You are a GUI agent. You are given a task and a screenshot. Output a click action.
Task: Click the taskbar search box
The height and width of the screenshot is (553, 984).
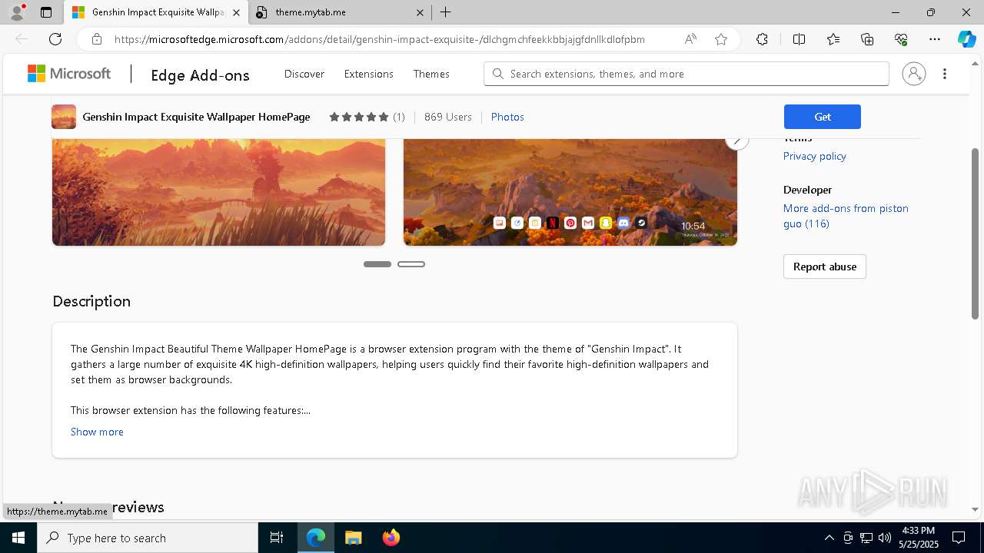point(148,538)
